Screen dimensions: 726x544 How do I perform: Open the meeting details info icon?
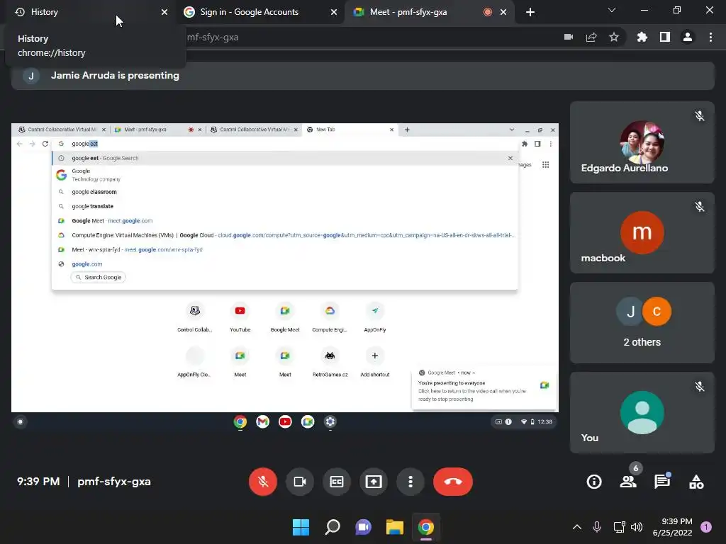tap(594, 482)
